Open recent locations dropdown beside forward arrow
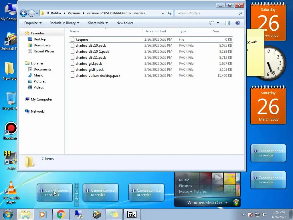 point(37,13)
